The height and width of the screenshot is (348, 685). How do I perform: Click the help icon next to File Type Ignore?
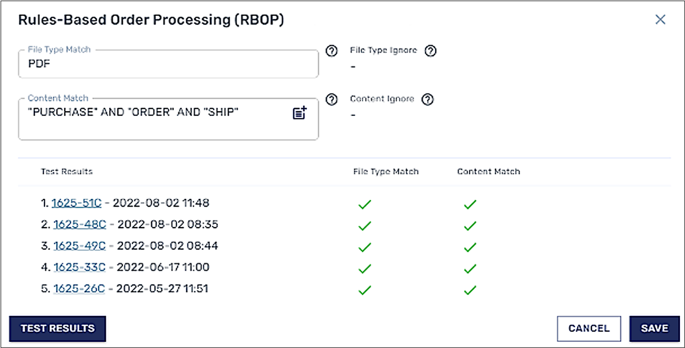tap(430, 51)
